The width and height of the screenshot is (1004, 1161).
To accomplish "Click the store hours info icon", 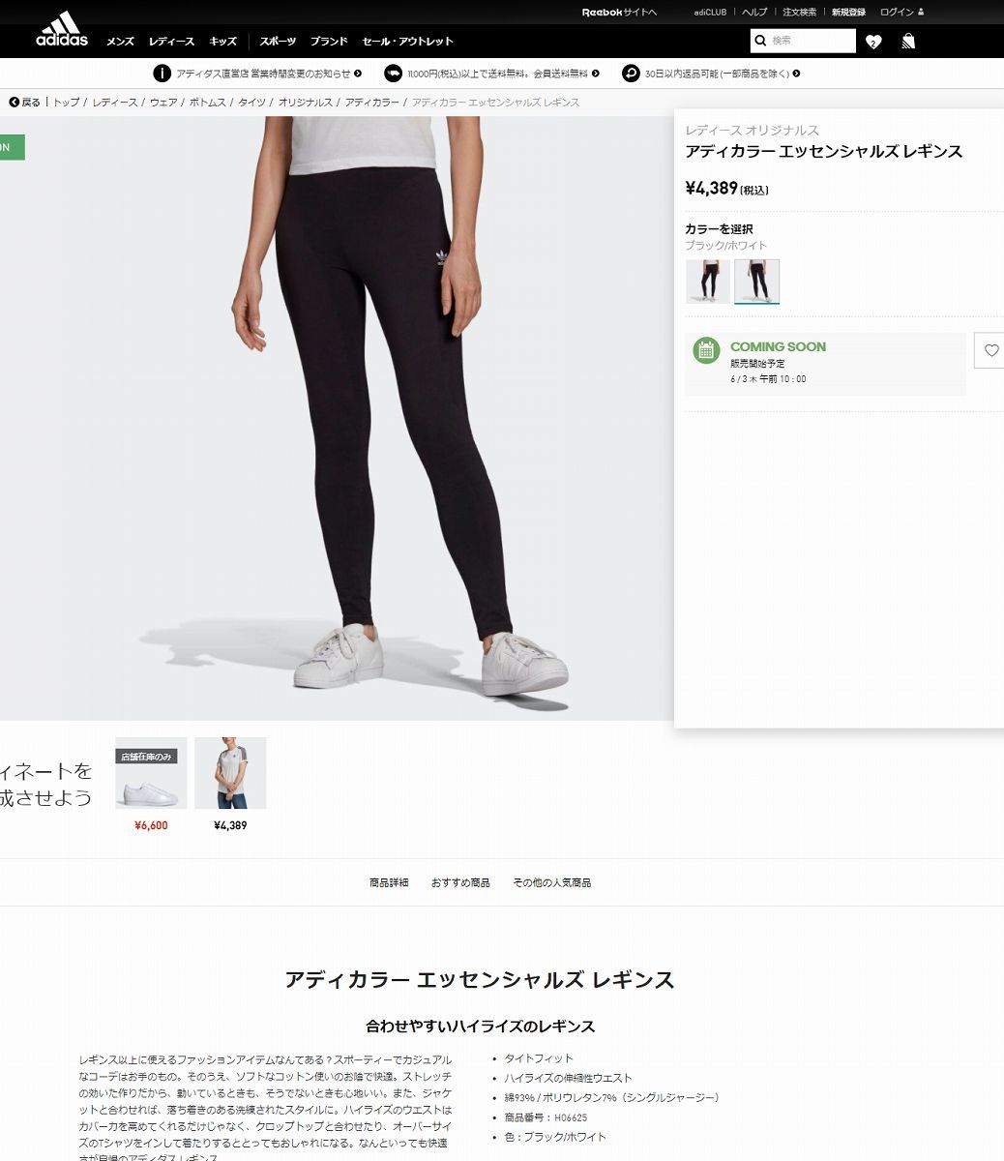I will point(162,74).
